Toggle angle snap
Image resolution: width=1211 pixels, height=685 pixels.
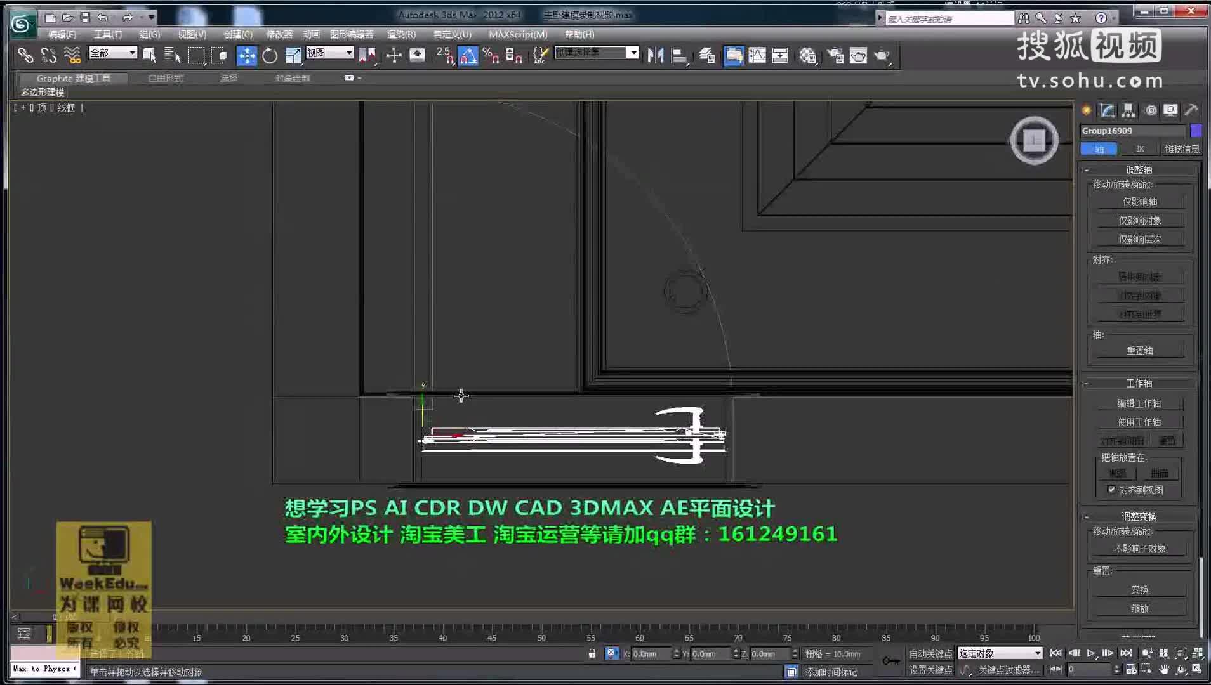pyautogui.click(x=468, y=56)
